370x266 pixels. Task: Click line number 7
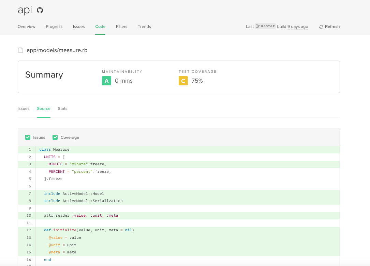[x=30, y=194]
